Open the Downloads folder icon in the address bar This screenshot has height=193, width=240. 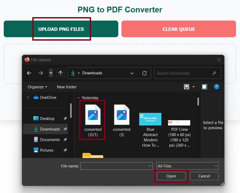(x=73, y=73)
